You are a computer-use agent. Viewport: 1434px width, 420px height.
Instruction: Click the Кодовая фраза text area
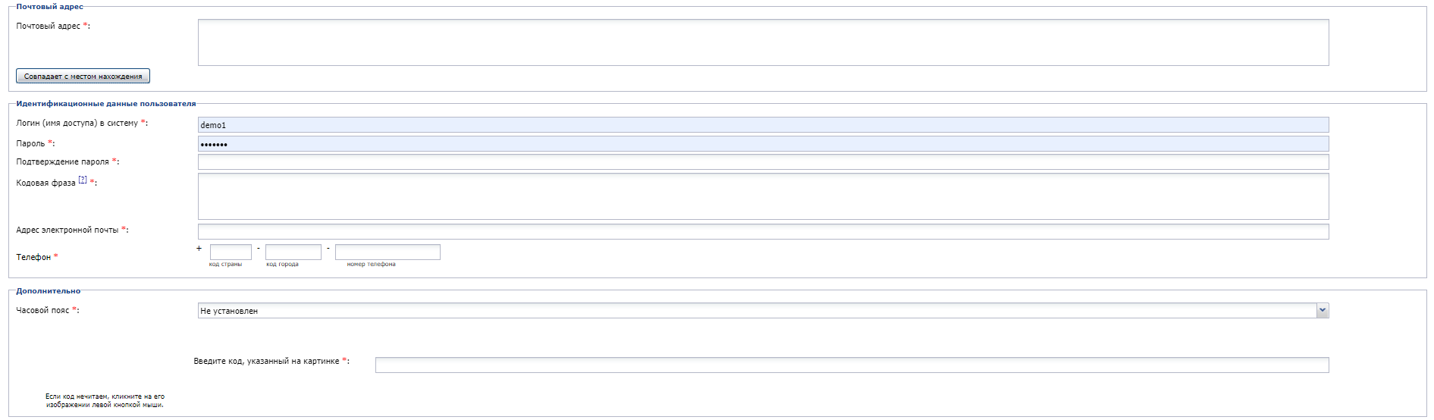(763, 196)
